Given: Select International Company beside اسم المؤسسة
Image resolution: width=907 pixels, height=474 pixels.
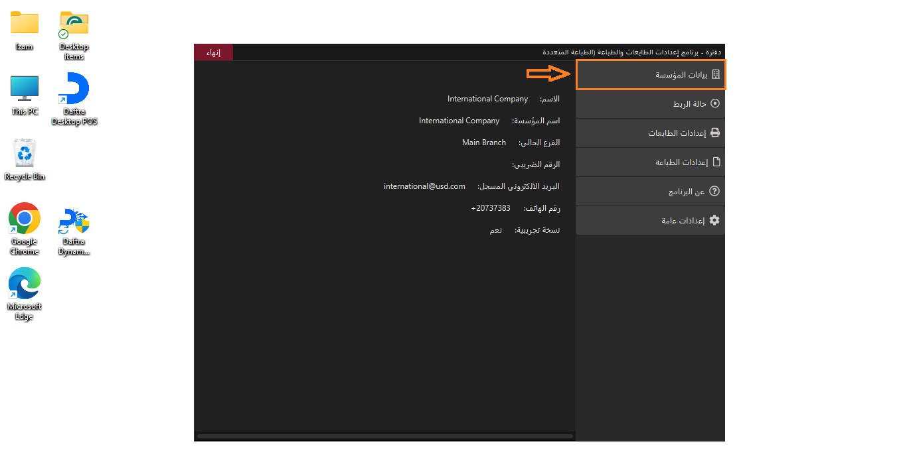Looking at the screenshot, I should pyautogui.click(x=459, y=121).
